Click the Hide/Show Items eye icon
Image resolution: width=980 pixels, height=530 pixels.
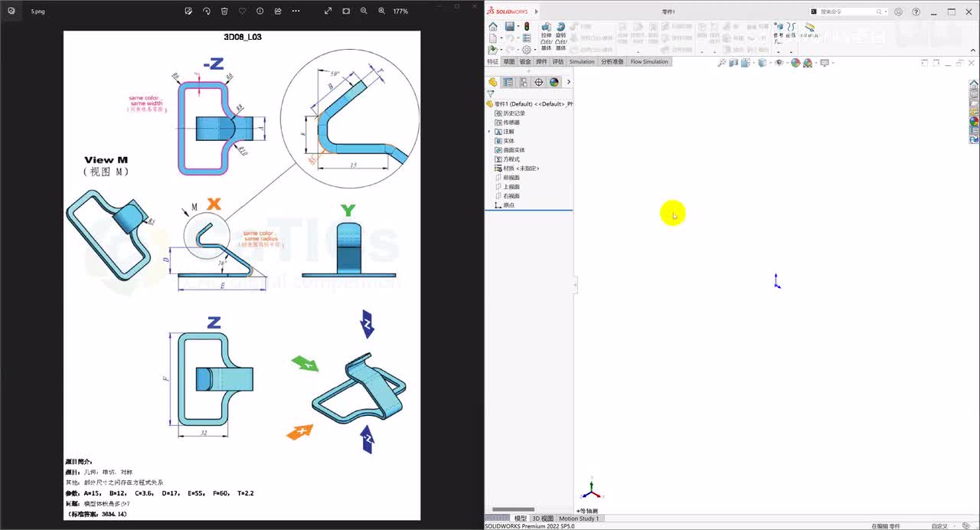point(779,63)
